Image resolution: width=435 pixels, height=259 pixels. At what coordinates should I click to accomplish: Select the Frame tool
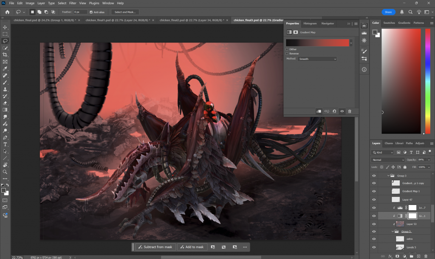[x=5, y=62]
